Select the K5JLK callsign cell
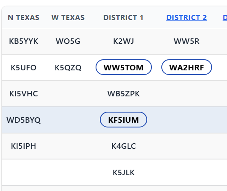This screenshot has height=191, width=227. (123, 173)
